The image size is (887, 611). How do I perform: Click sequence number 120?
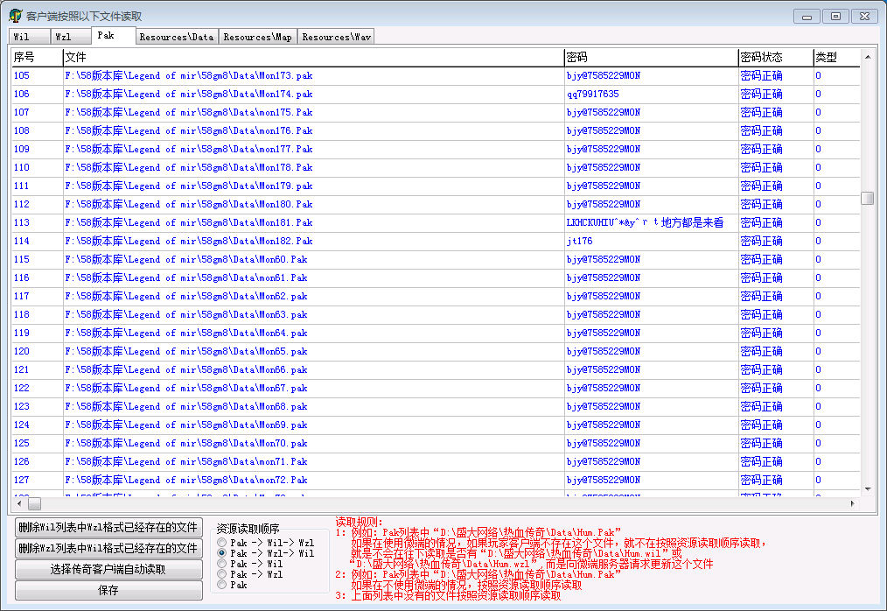tap(22, 352)
